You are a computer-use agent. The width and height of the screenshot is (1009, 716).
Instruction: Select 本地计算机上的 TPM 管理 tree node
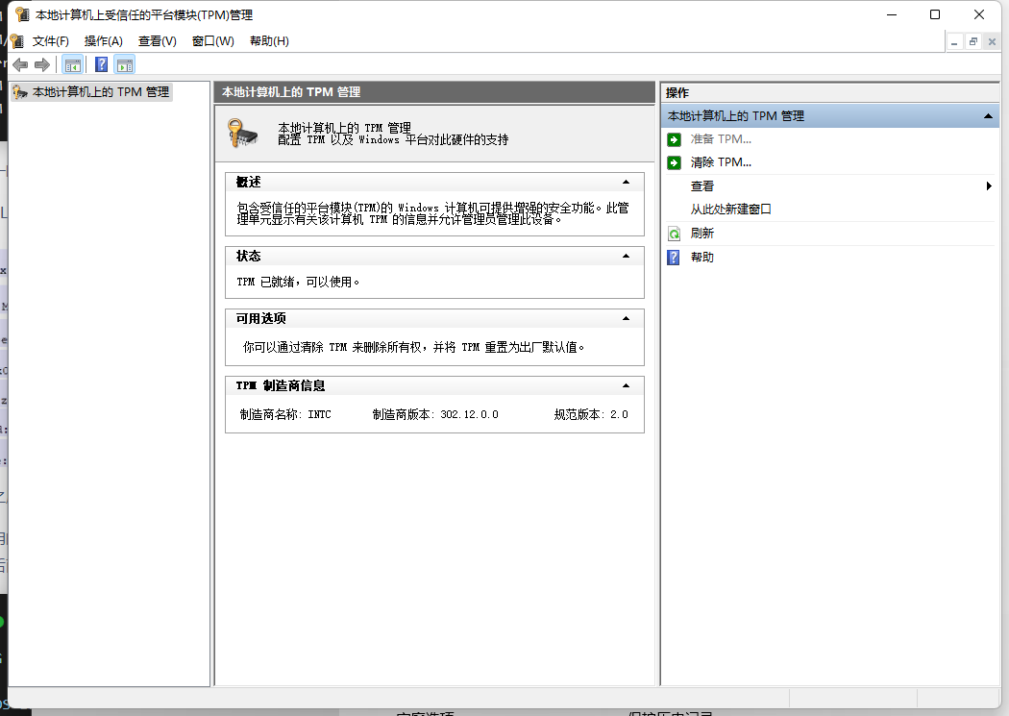pos(100,92)
